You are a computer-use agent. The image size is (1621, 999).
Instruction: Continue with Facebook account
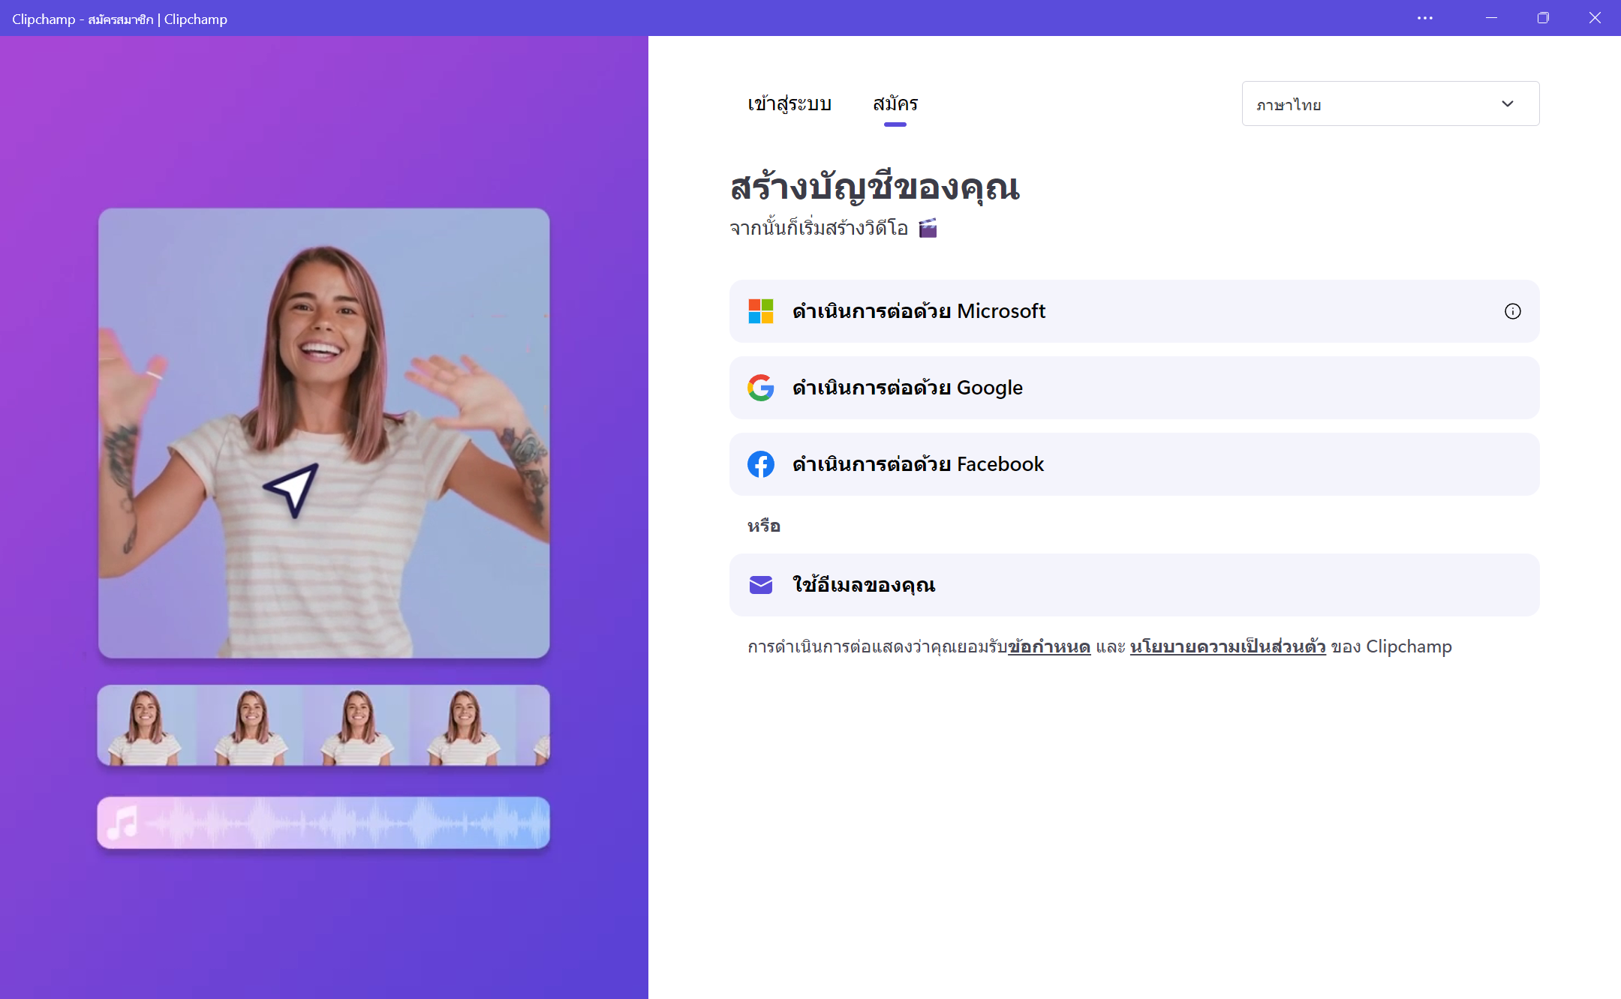pos(1134,464)
